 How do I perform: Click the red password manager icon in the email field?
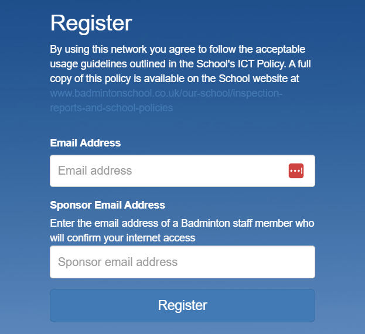point(296,171)
